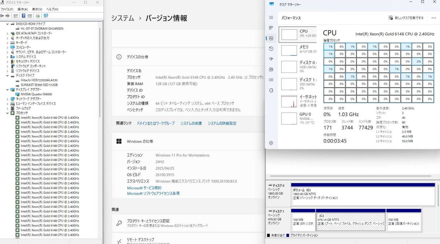Screen dimensions: 440x244
Task: Open the Details list icon in Task Manager
Action: 271,80
